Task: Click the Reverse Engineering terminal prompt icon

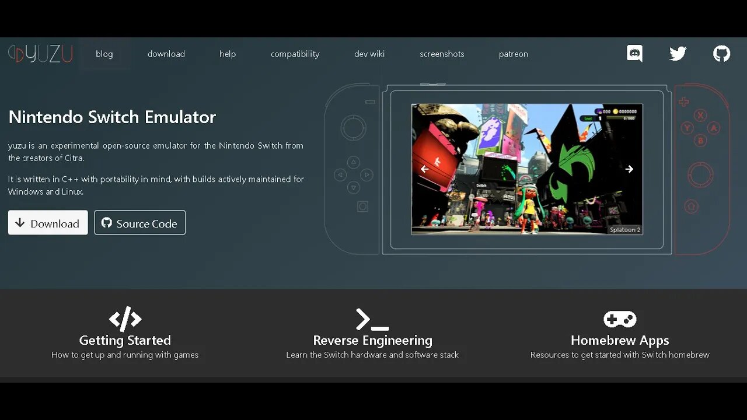Action: point(372,320)
